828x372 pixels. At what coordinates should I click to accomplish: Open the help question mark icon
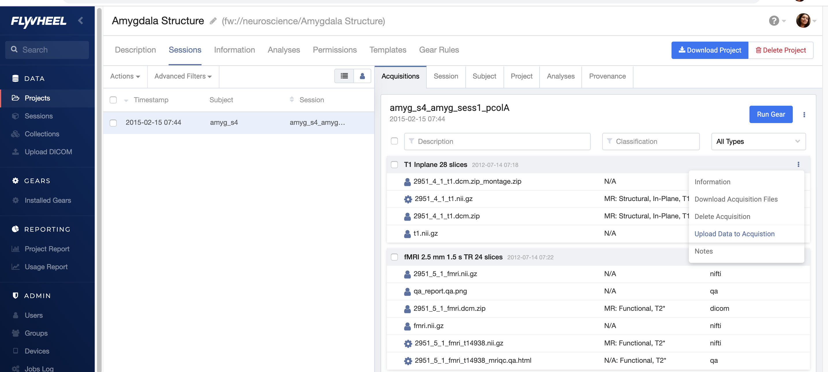click(x=774, y=21)
